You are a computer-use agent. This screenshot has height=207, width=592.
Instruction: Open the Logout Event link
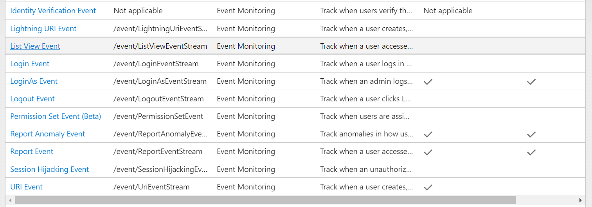click(32, 99)
